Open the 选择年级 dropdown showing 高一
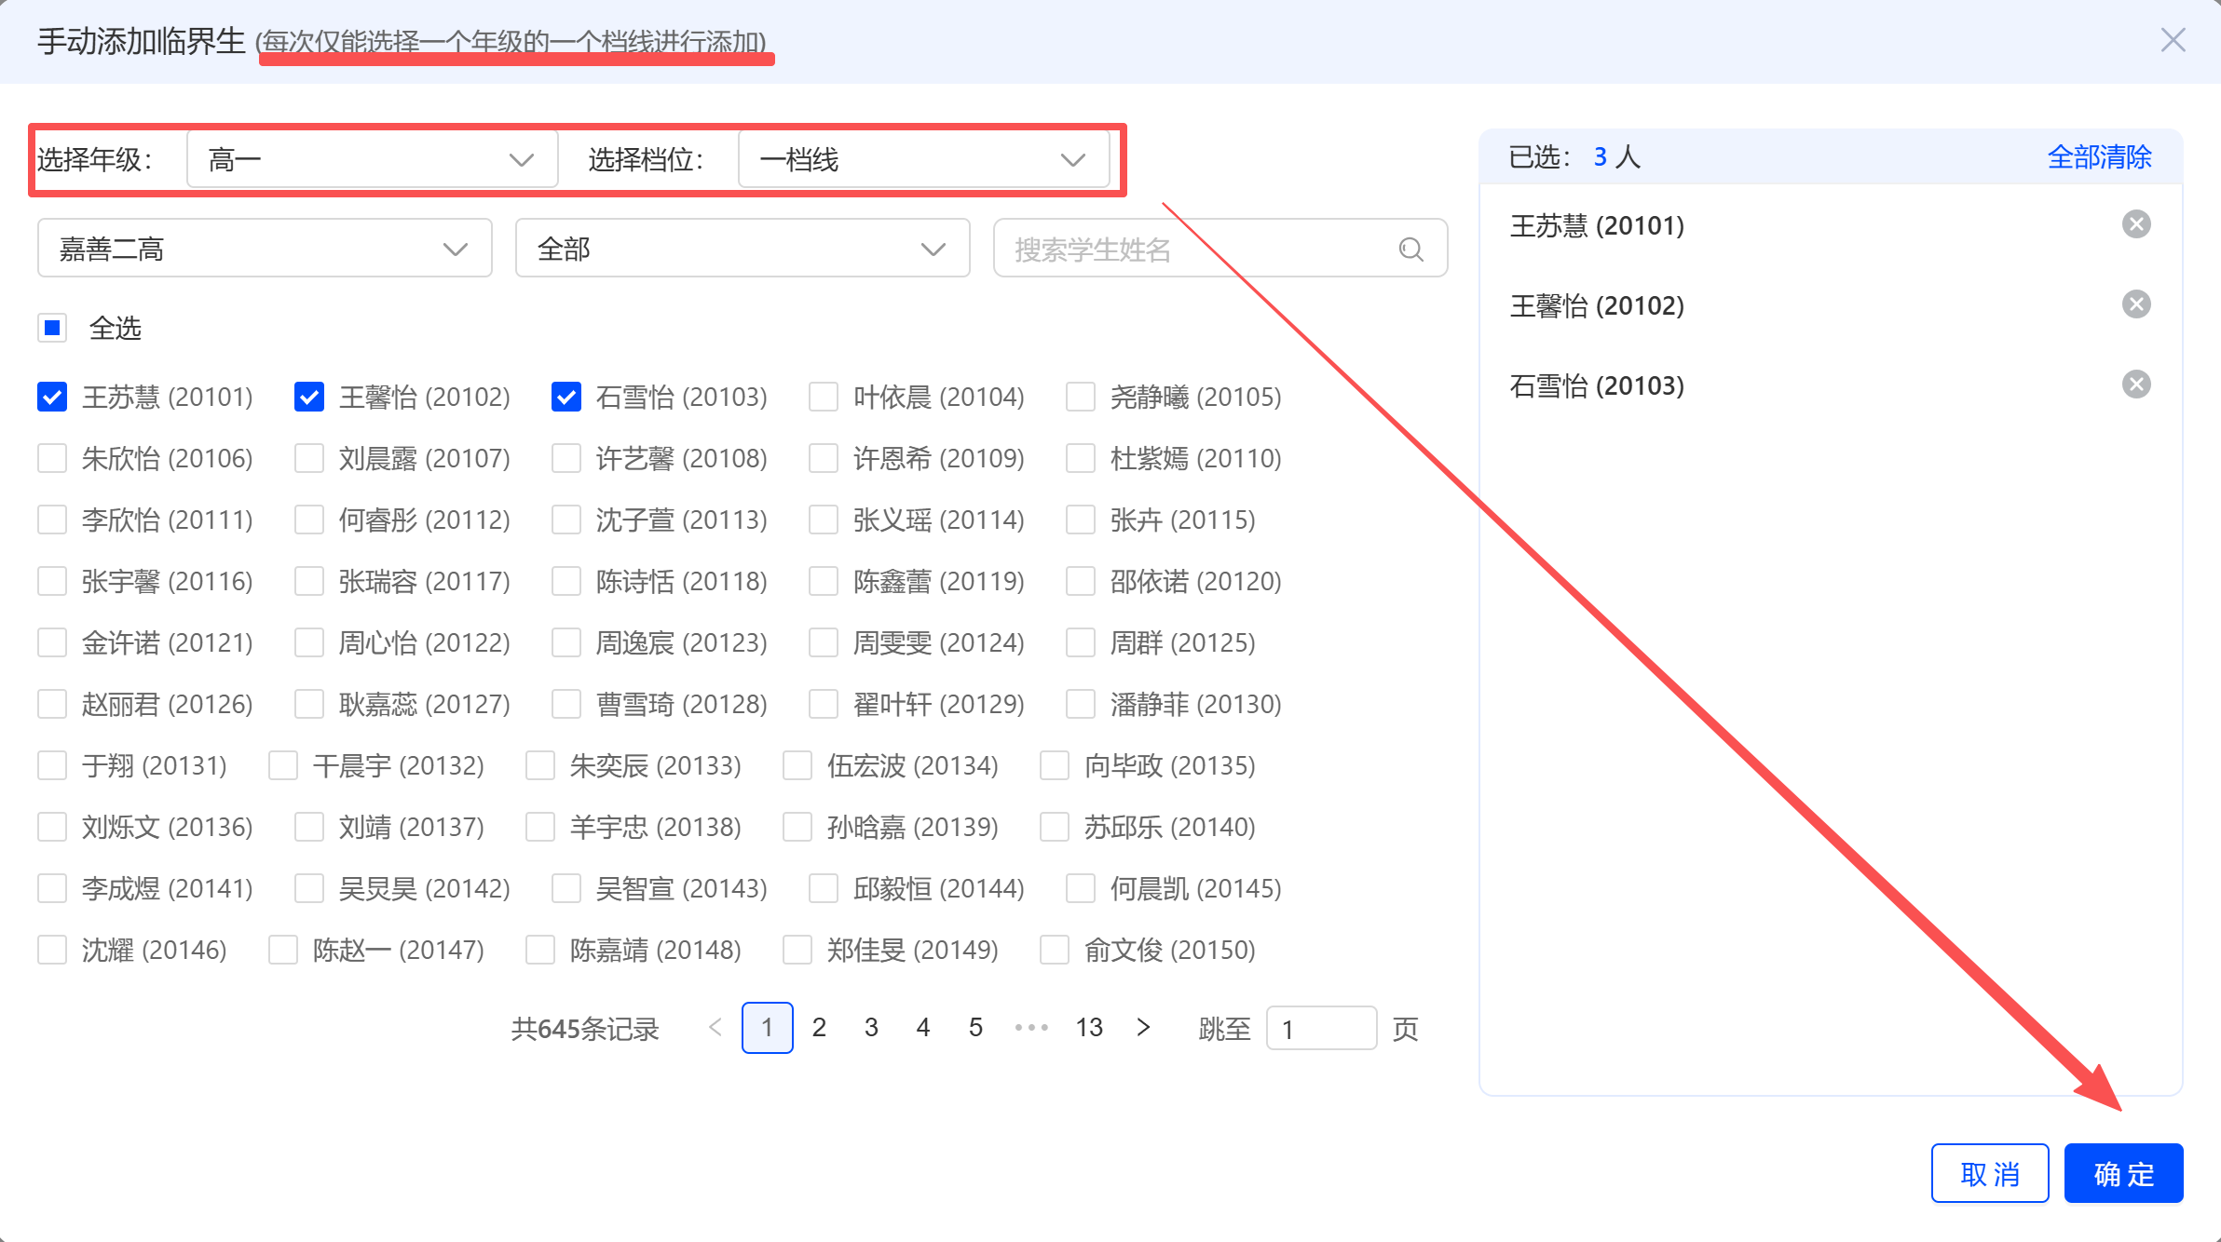Viewport: 2221px width, 1242px height. coord(373,159)
